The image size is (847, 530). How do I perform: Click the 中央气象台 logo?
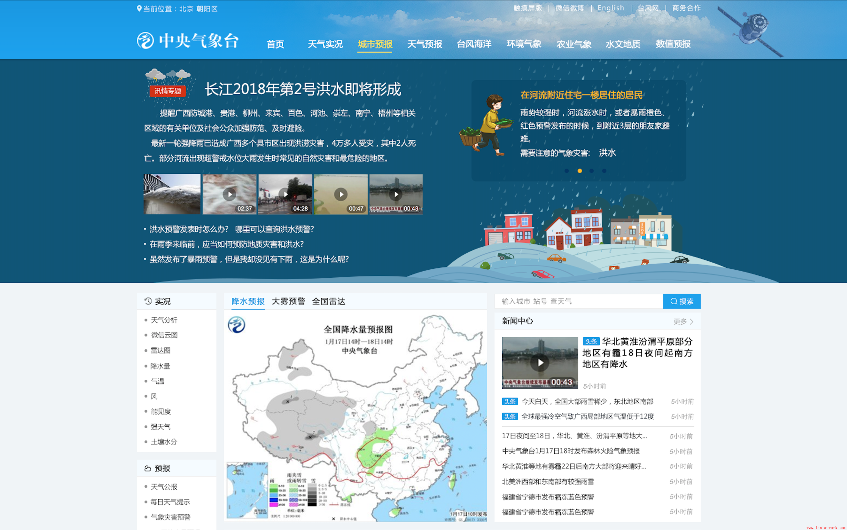(188, 41)
